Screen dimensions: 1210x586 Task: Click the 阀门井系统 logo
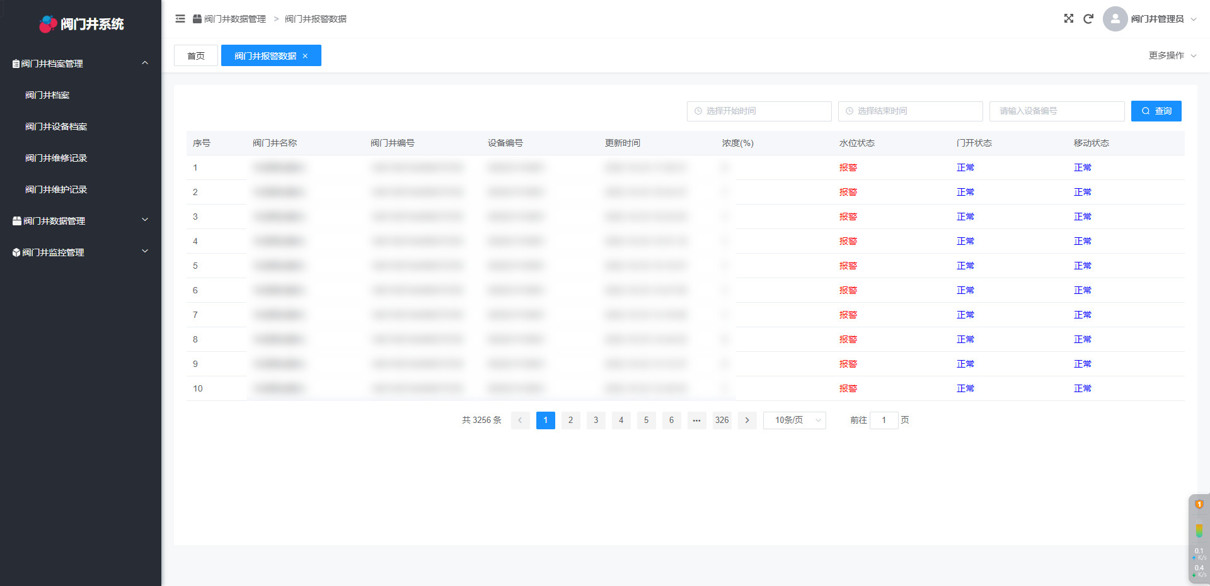(82, 24)
